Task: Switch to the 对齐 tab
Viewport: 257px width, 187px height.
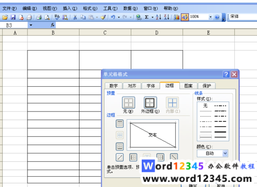Action: (132, 86)
